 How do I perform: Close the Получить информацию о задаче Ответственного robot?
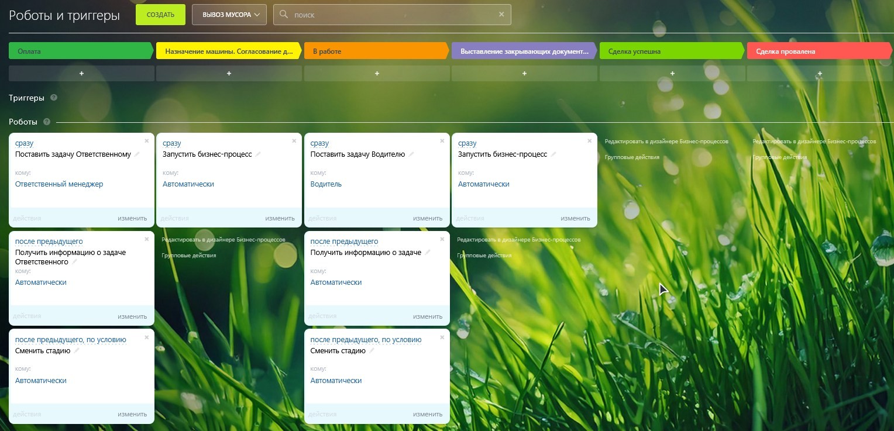click(x=147, y=239)
